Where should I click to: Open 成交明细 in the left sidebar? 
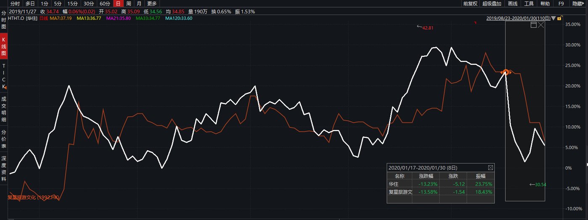(4, 109)
